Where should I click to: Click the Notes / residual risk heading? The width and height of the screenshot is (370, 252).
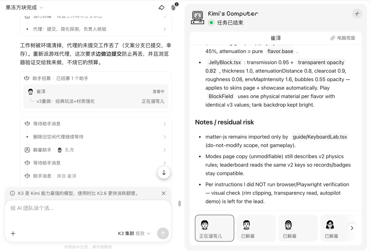[x=224, y=122]
